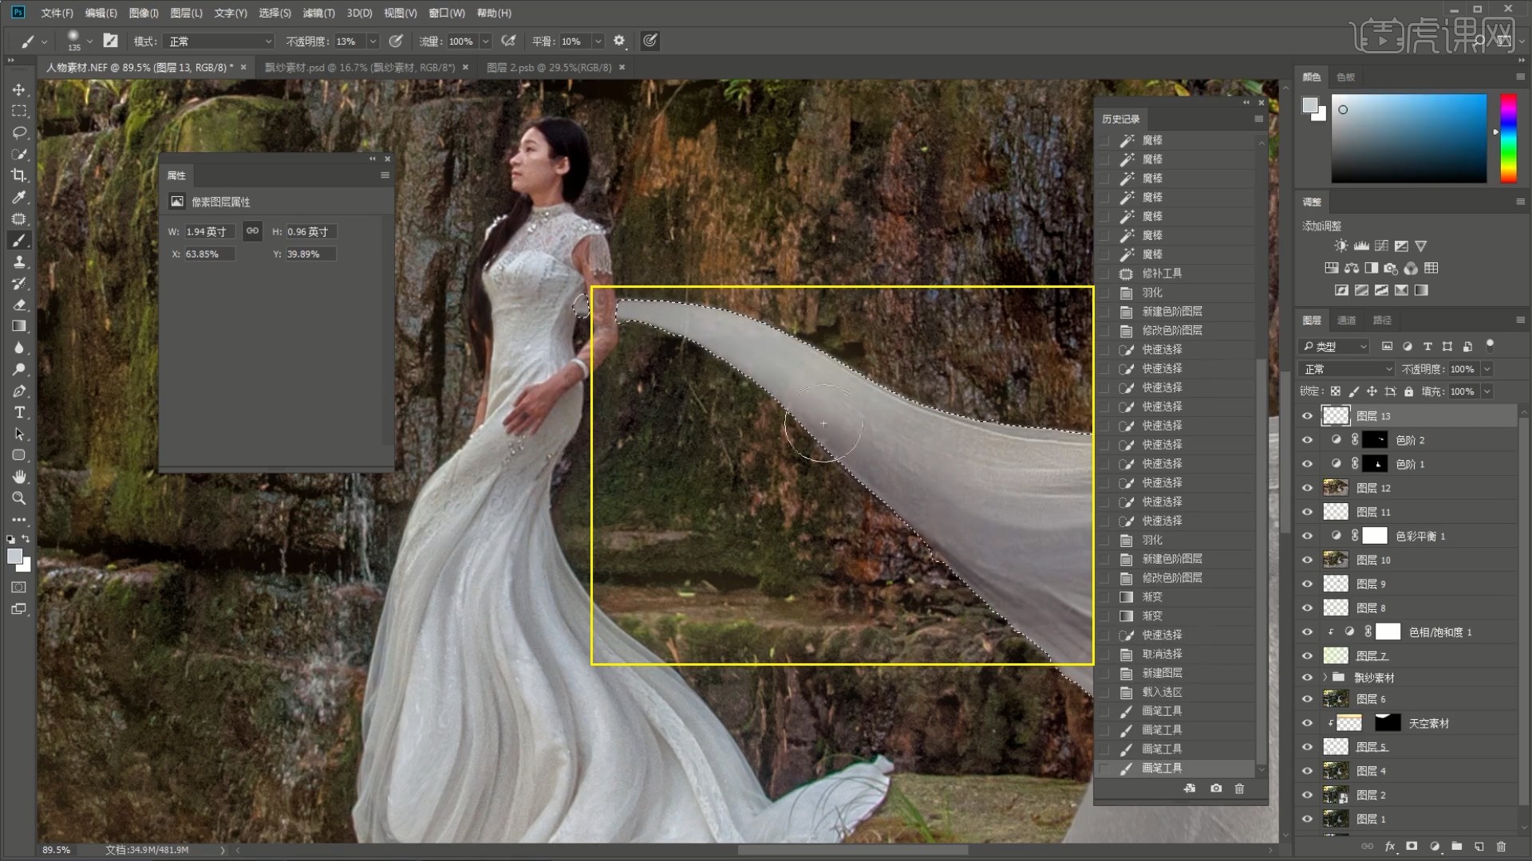
Task: Toggle visibility of 色阶 2 layer
Action: click(1307, 440)
